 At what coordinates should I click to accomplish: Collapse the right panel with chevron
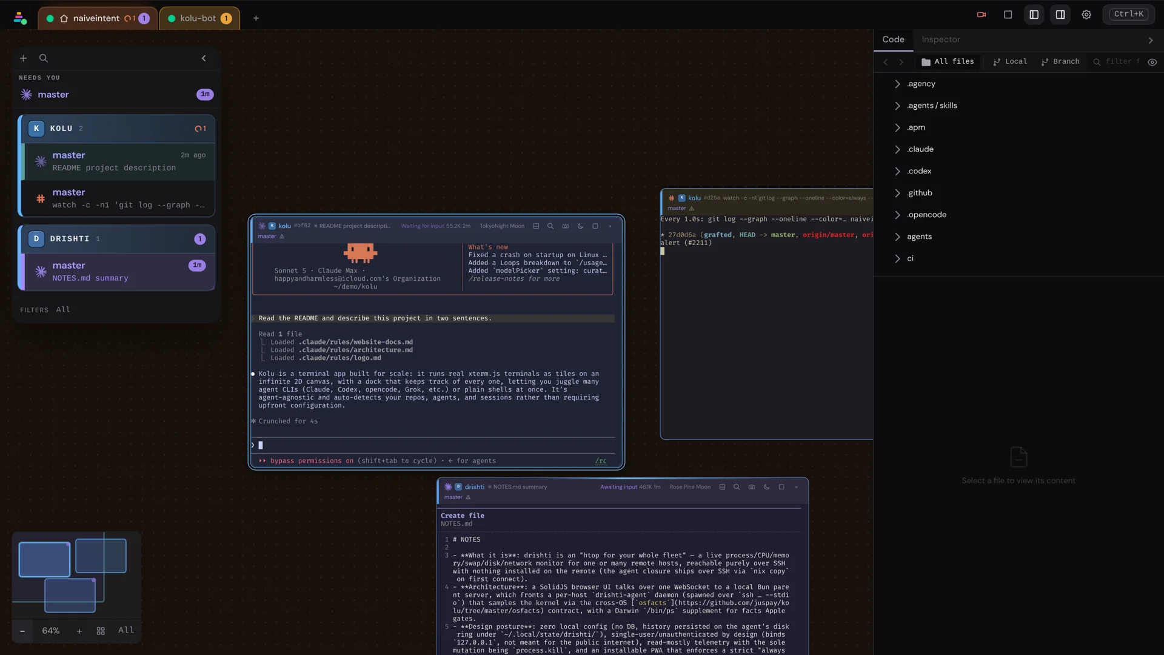pos(1151,40)
